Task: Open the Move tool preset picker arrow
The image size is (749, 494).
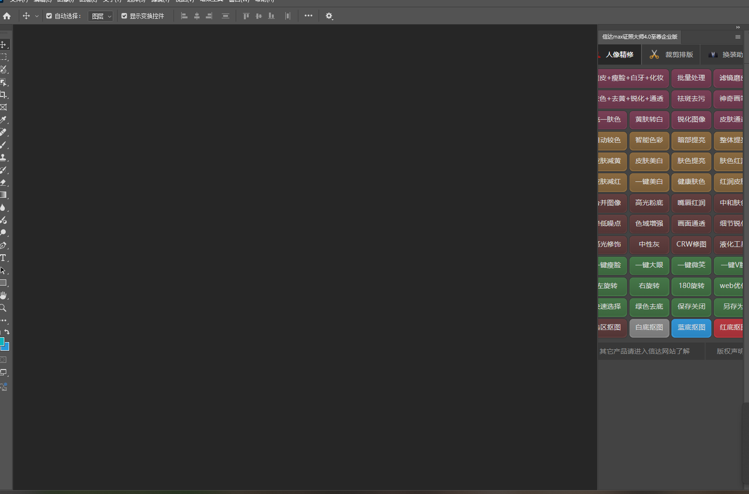Action: click(x=37, y=16)
